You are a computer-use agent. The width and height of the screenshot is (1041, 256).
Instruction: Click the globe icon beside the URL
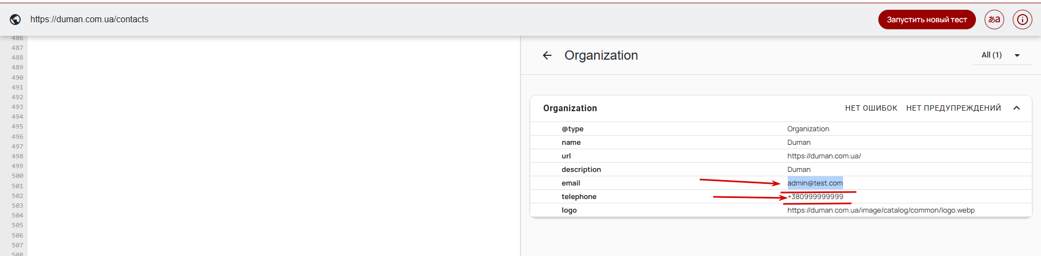(x=16, y=20)
